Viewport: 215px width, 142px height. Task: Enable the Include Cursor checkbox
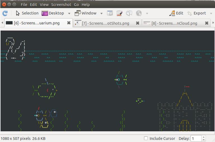(146, 138)
